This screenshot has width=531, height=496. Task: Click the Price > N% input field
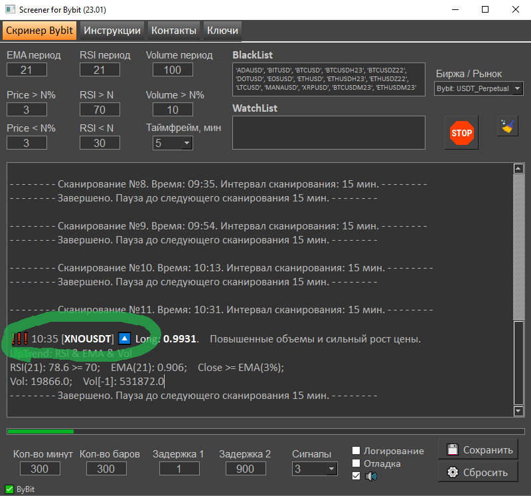point(27,110)
